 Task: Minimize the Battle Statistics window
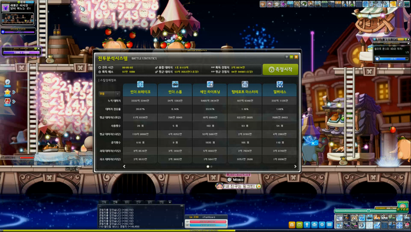click(291, 57)
